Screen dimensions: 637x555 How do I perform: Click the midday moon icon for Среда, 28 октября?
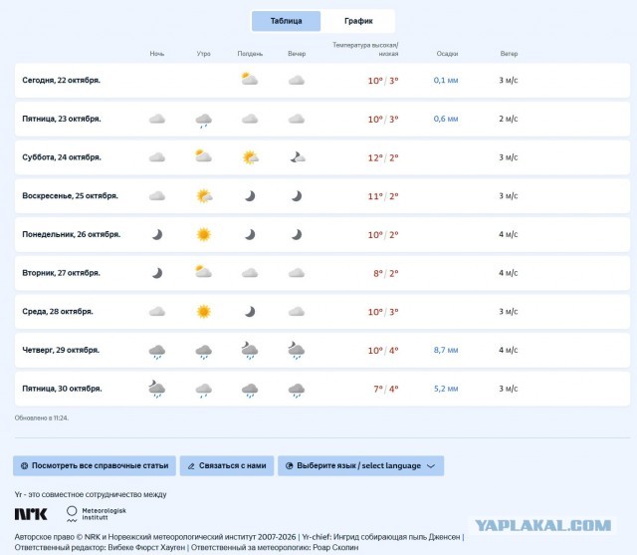click(x=250, y=312)
